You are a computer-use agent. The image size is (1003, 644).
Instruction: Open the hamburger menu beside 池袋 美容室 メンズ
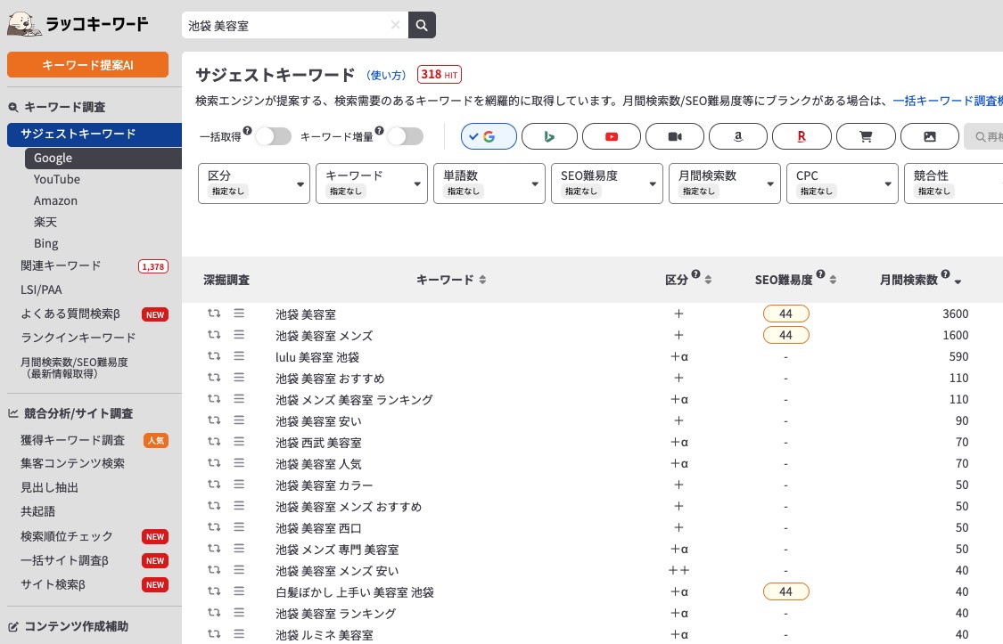[239, 334]
